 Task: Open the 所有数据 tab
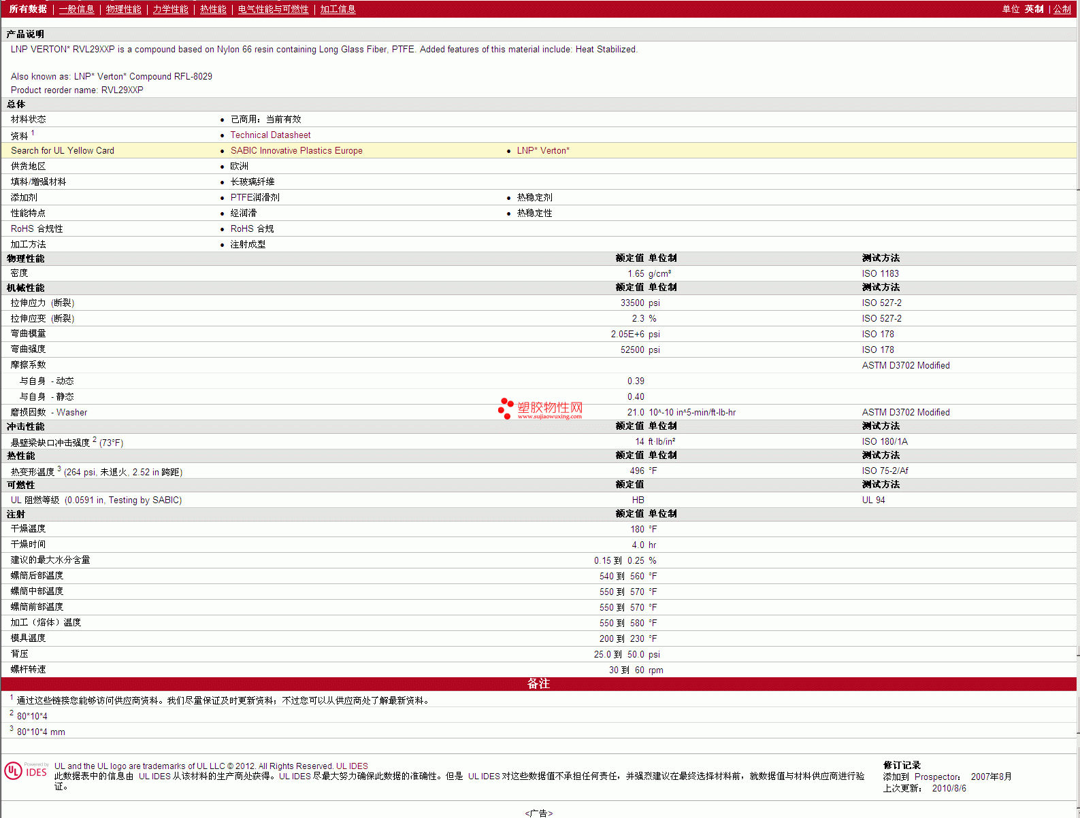pos(28,10)
